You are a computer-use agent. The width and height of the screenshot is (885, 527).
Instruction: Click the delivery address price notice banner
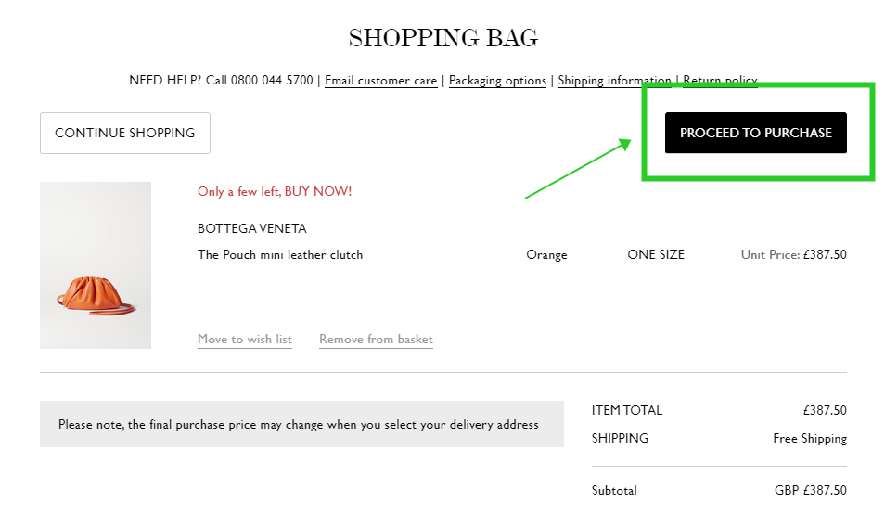click(302, 424)
